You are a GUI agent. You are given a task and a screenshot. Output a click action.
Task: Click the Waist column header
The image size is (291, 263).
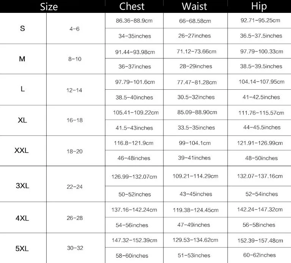[x=194, y=6]
